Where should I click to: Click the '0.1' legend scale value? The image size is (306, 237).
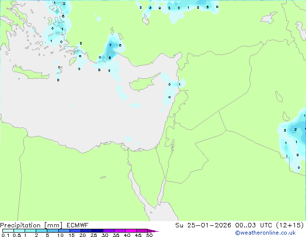tap(5, 235)
